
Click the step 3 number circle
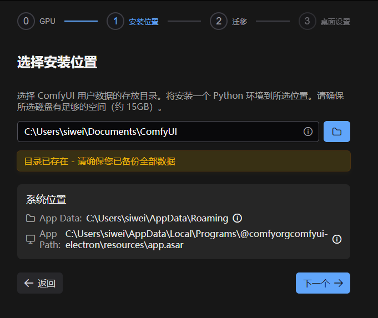pyautogui.click(x=307, y=22)
